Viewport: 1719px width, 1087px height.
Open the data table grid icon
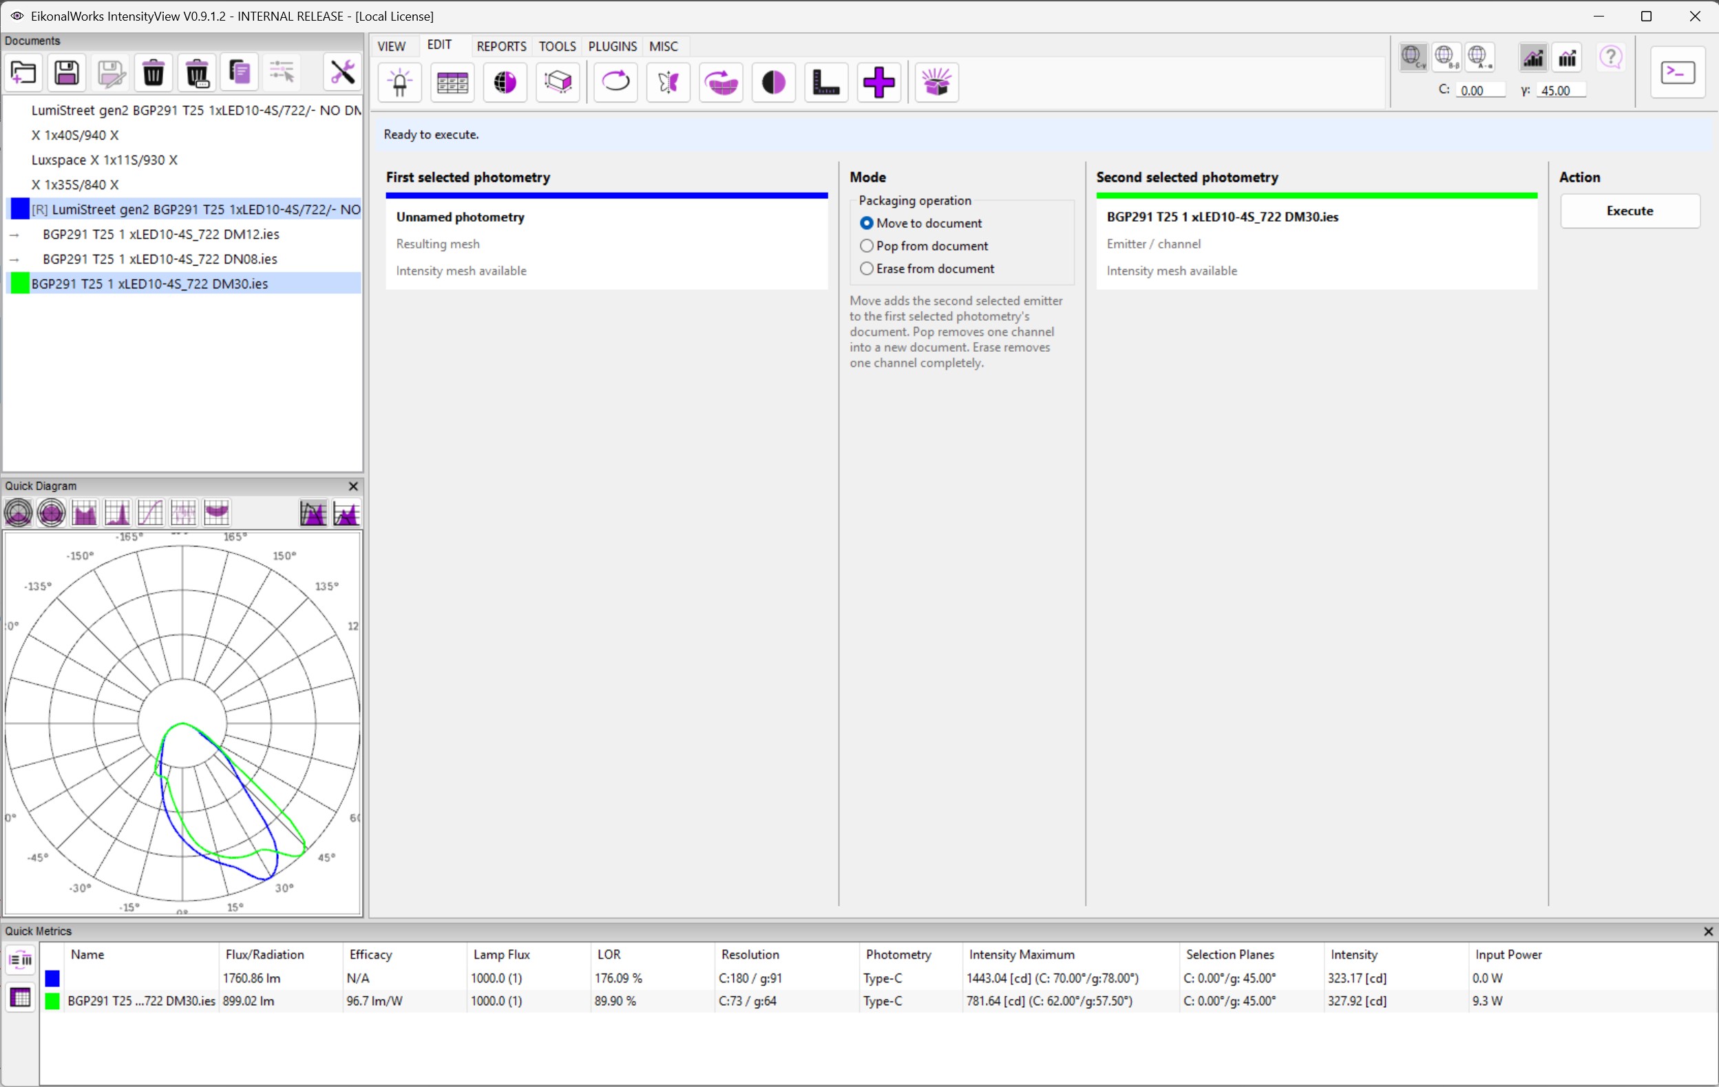(x=452, y=83)
